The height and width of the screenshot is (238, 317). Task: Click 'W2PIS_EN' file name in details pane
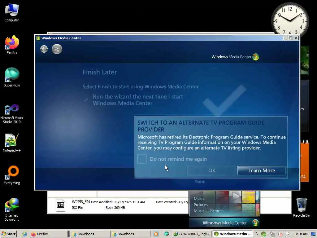(81, 201)
